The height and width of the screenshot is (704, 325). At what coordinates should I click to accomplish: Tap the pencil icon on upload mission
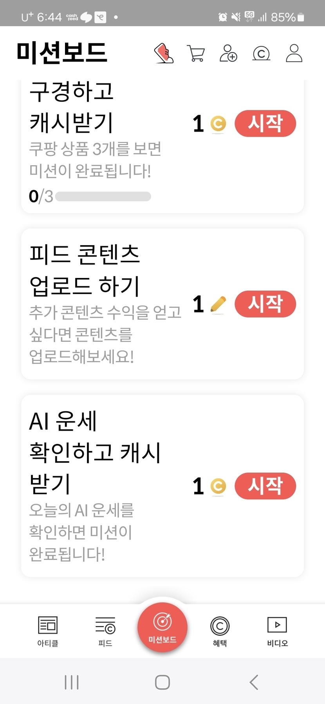(218, 304)
